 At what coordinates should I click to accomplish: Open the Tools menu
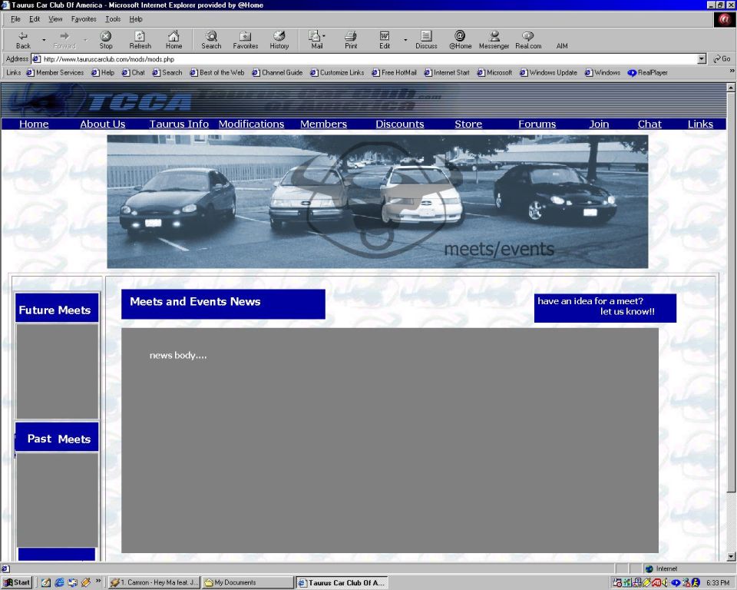click(x=113, y=19)
